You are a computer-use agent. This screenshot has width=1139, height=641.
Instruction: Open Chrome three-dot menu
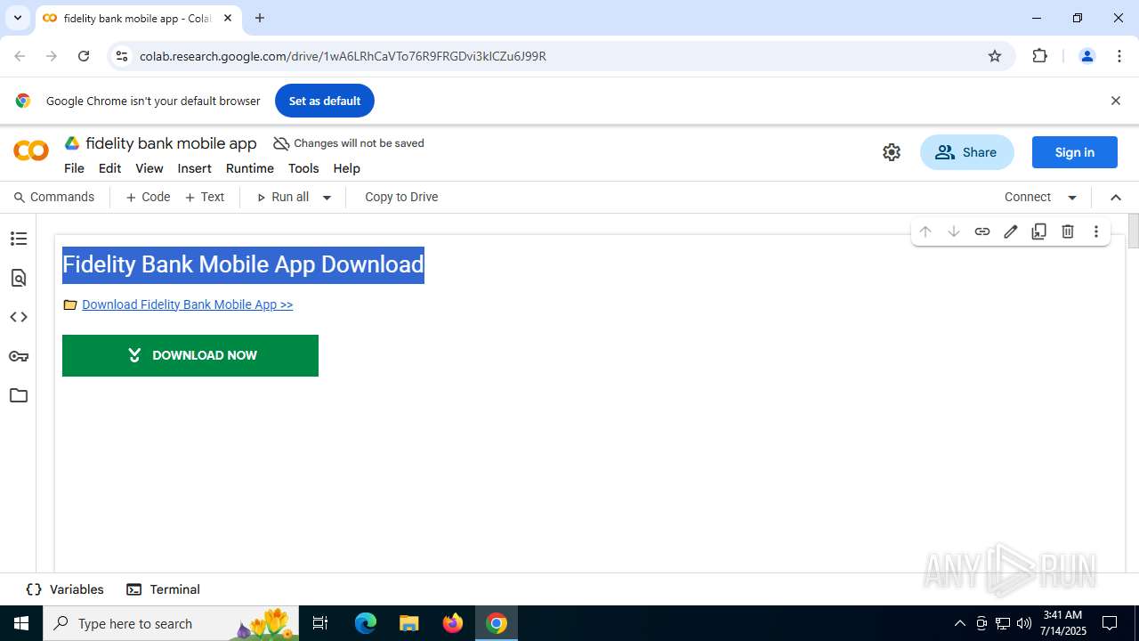point(1119,56)
